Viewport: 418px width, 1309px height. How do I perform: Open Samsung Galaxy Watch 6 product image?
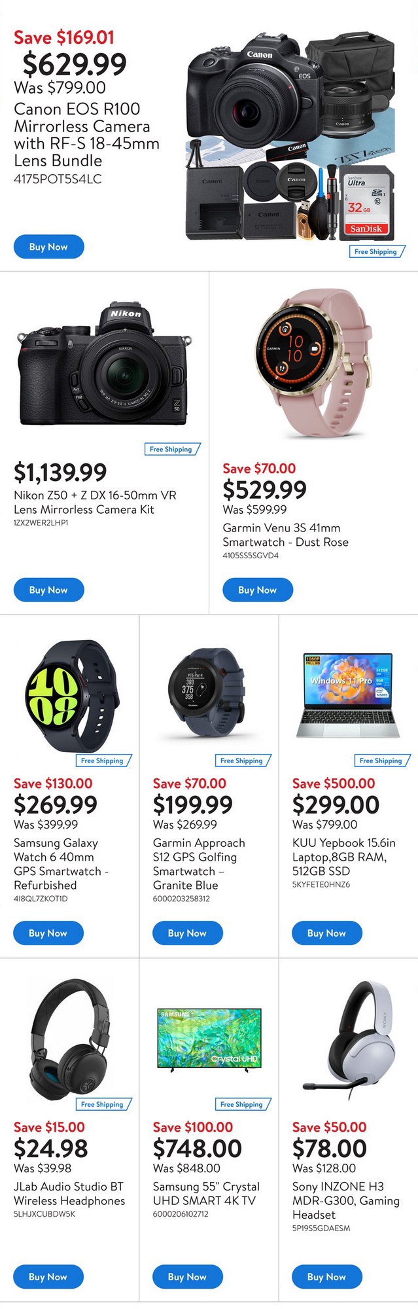point(73,695)
